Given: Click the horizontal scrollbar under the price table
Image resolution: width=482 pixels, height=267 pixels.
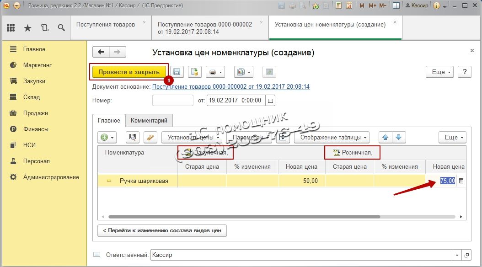Looking at the screenshot, I should tap(242, 217).
